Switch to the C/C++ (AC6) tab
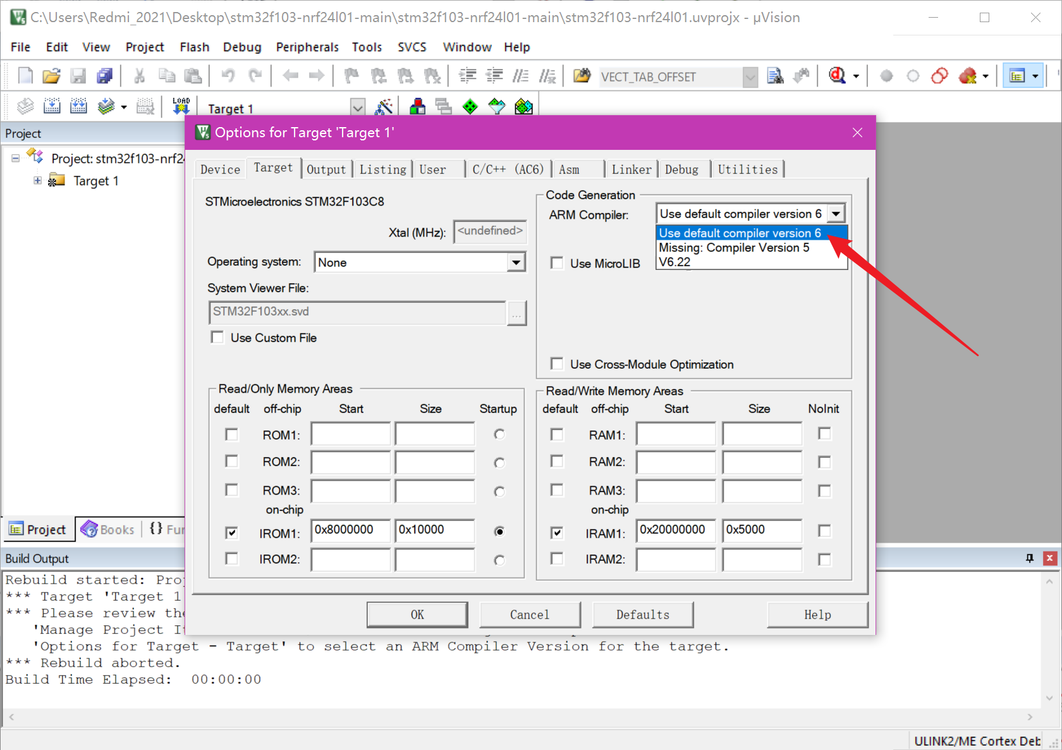This screenshot has width=1062, height=750. coord(508,169)
